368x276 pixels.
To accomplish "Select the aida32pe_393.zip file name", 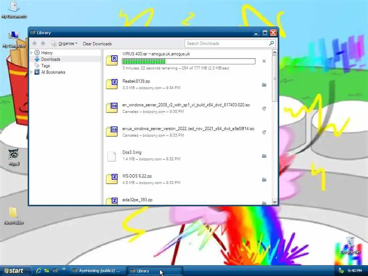I will [137, 200].
